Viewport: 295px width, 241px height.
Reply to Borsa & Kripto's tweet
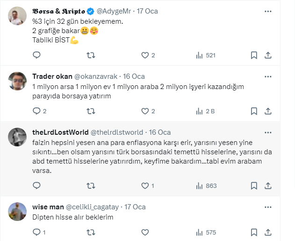37,55
